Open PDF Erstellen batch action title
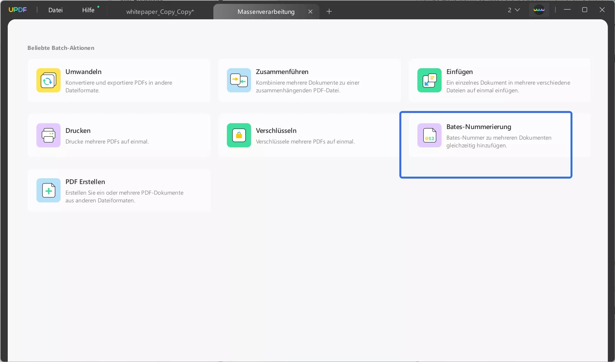The width and height of the screenshot is (615, 362). click(85, 182)
